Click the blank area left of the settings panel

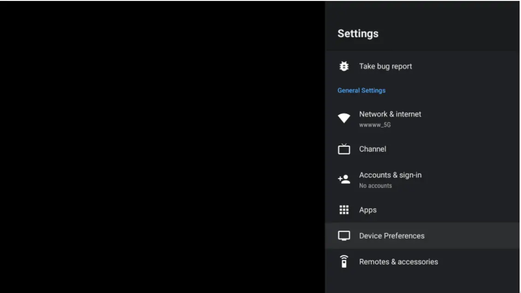tap(161, 146)
